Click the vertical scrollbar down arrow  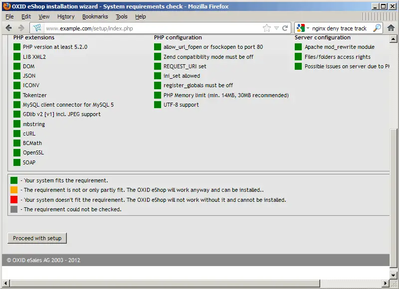(393, 275)
